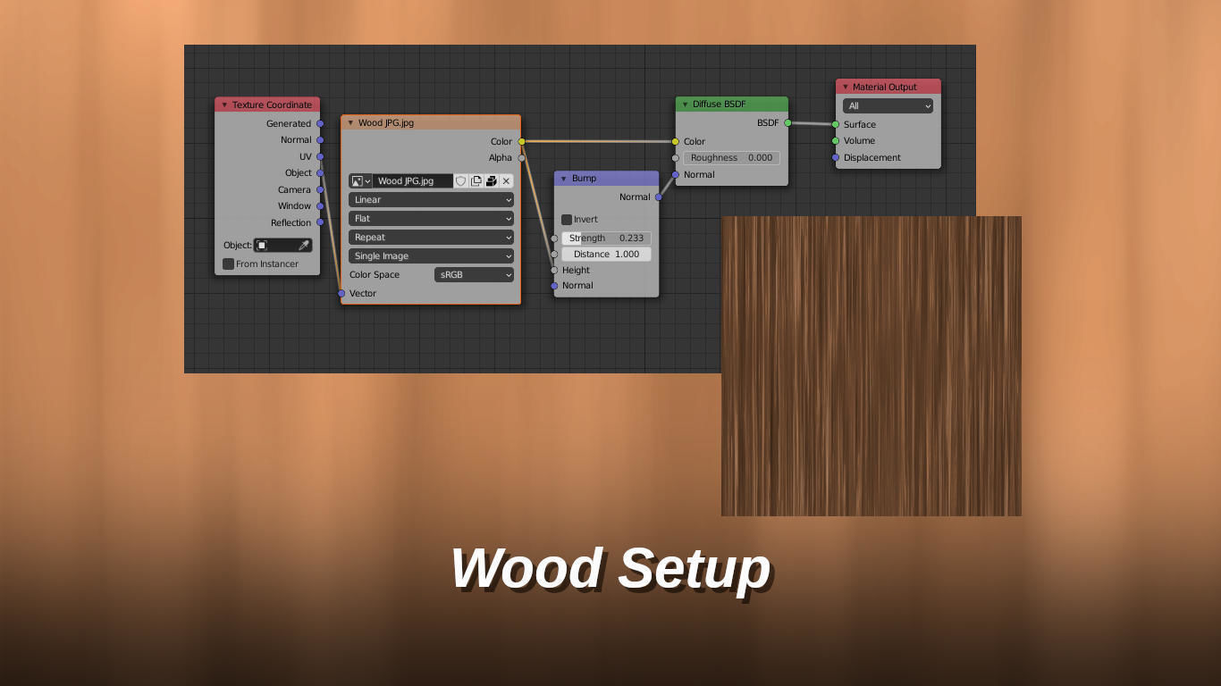Collapse the Bump node
This screenshot has width=1221, height=686.
pos(563,179)
